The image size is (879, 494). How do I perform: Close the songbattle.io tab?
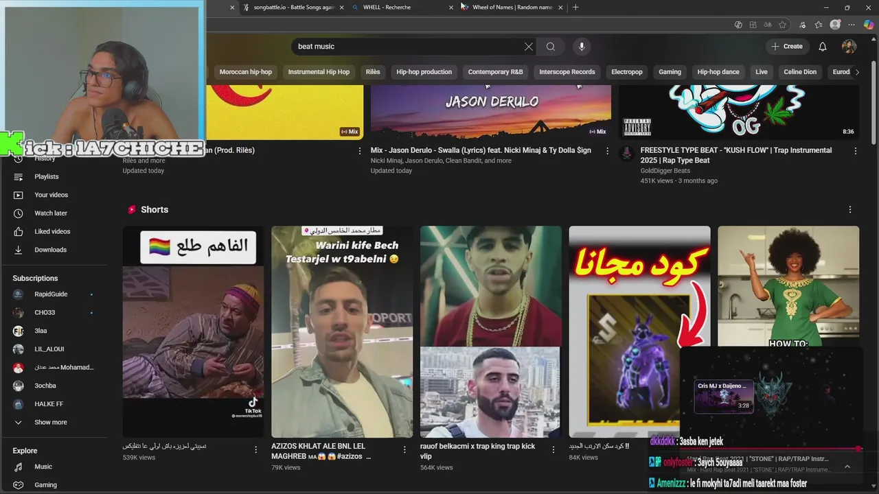(341, 8)
